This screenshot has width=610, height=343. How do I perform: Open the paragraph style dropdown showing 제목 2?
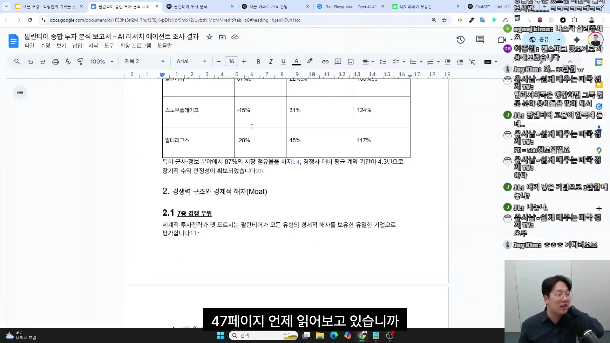145,61
